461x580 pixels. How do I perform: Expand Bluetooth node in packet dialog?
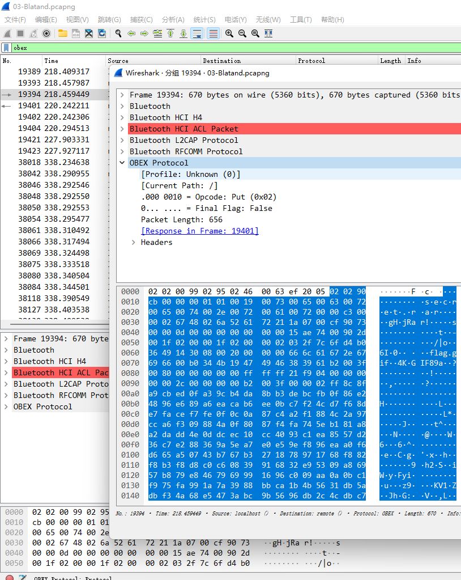pyautogui.click(x=122, y=107)
